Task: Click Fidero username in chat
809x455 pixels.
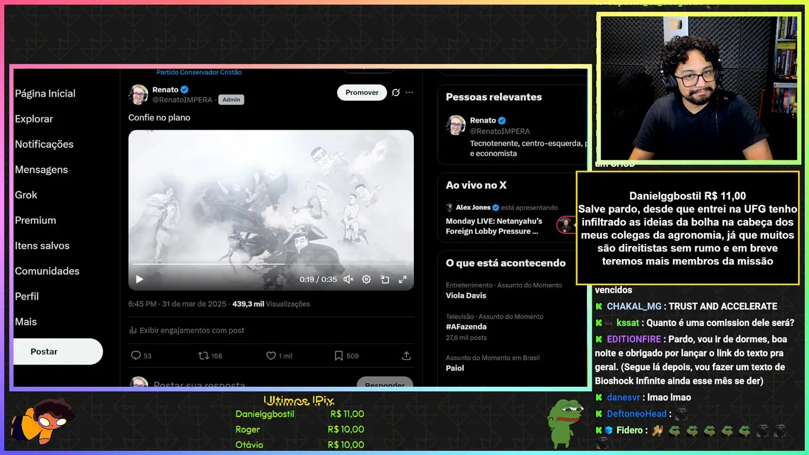Action: point(629,430)
